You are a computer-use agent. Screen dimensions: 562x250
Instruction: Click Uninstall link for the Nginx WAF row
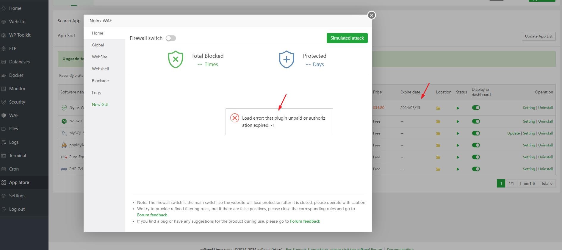[x=545, y=108]
